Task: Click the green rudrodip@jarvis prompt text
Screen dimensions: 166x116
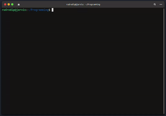Action: 14,10
